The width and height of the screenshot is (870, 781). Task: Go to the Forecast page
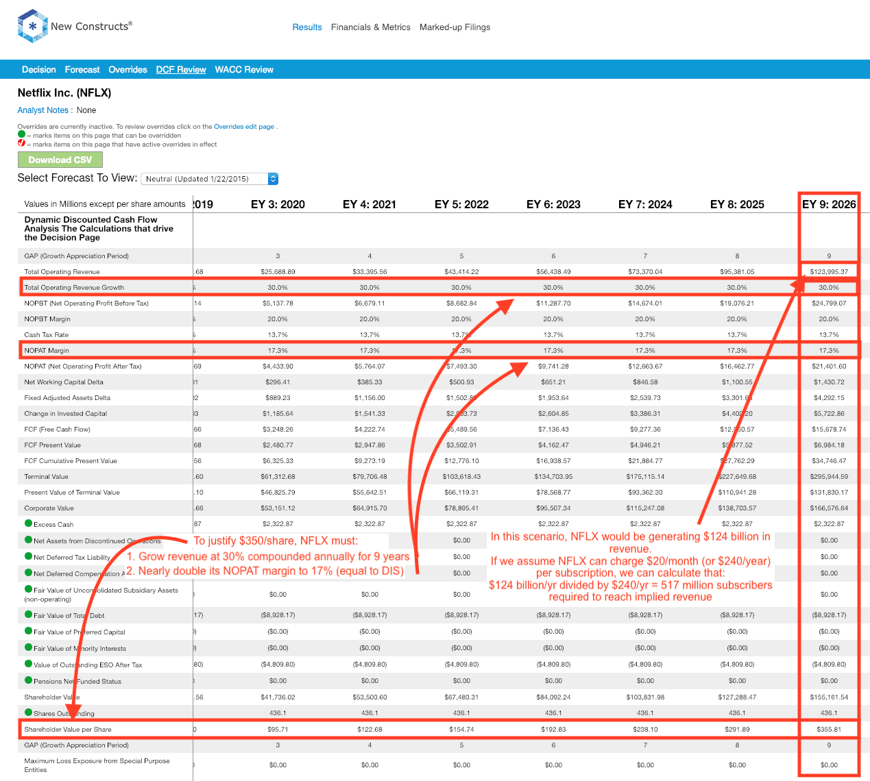pos(82,70)
